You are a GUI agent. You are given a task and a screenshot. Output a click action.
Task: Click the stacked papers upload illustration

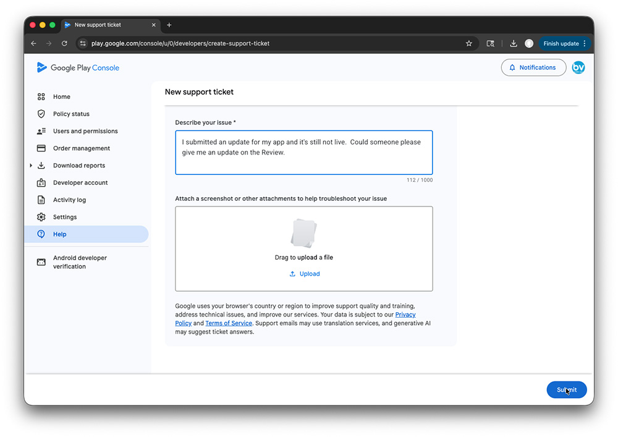303,233
